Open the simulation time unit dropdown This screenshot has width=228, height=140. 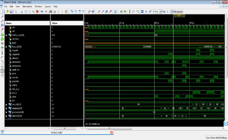click(160, 12)
